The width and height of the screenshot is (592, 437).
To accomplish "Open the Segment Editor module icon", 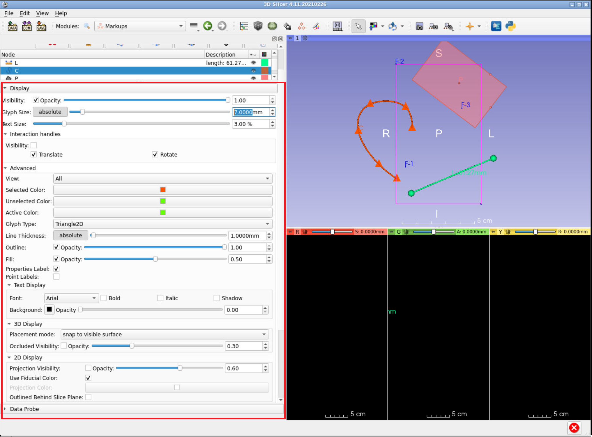I will tap(316, 26).
